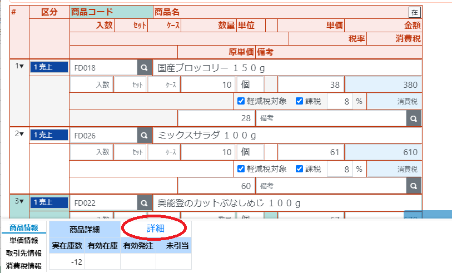This screenshot has width=452, height=273.
Task: Click unit price field showing 61
Action: click(x=311, y=152)
